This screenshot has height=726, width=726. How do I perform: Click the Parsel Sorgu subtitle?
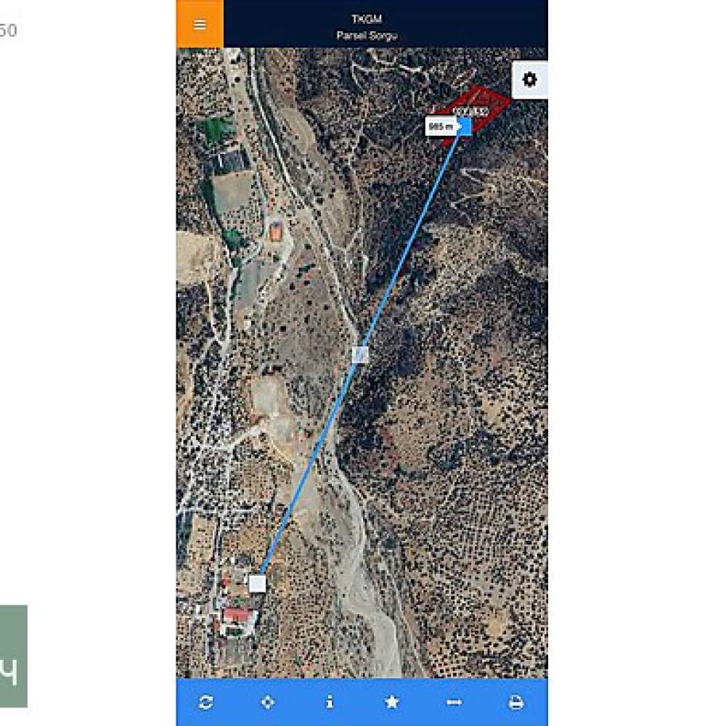point(366,36)
